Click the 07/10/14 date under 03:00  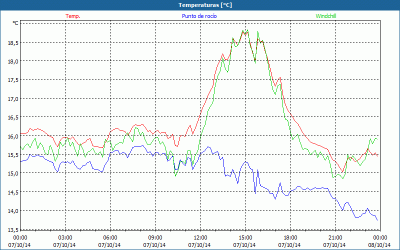click(x=64, y=245)
